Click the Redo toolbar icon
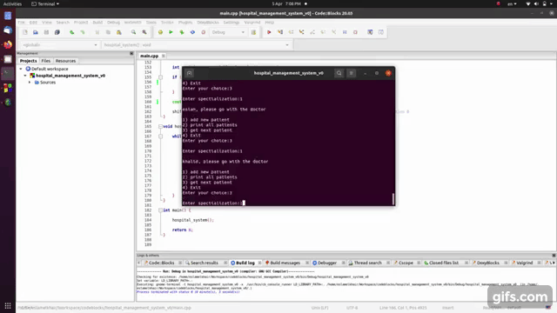Screen dimensions: 557x313 pyautogui.click(x=83, y=32)
